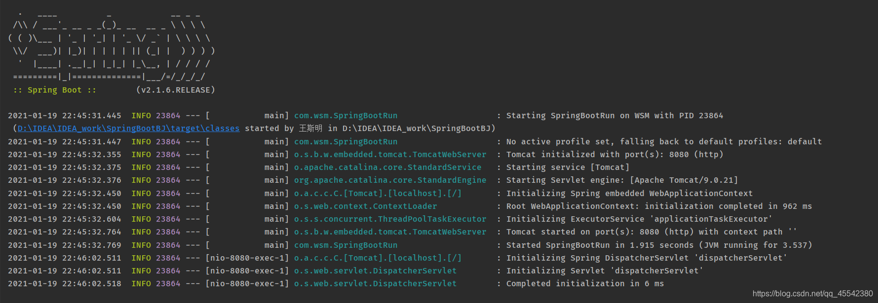Click 'Tomcat started on port(s): 8080' message
This screenshot has height=303, width=878.
(x=651, y=232)
